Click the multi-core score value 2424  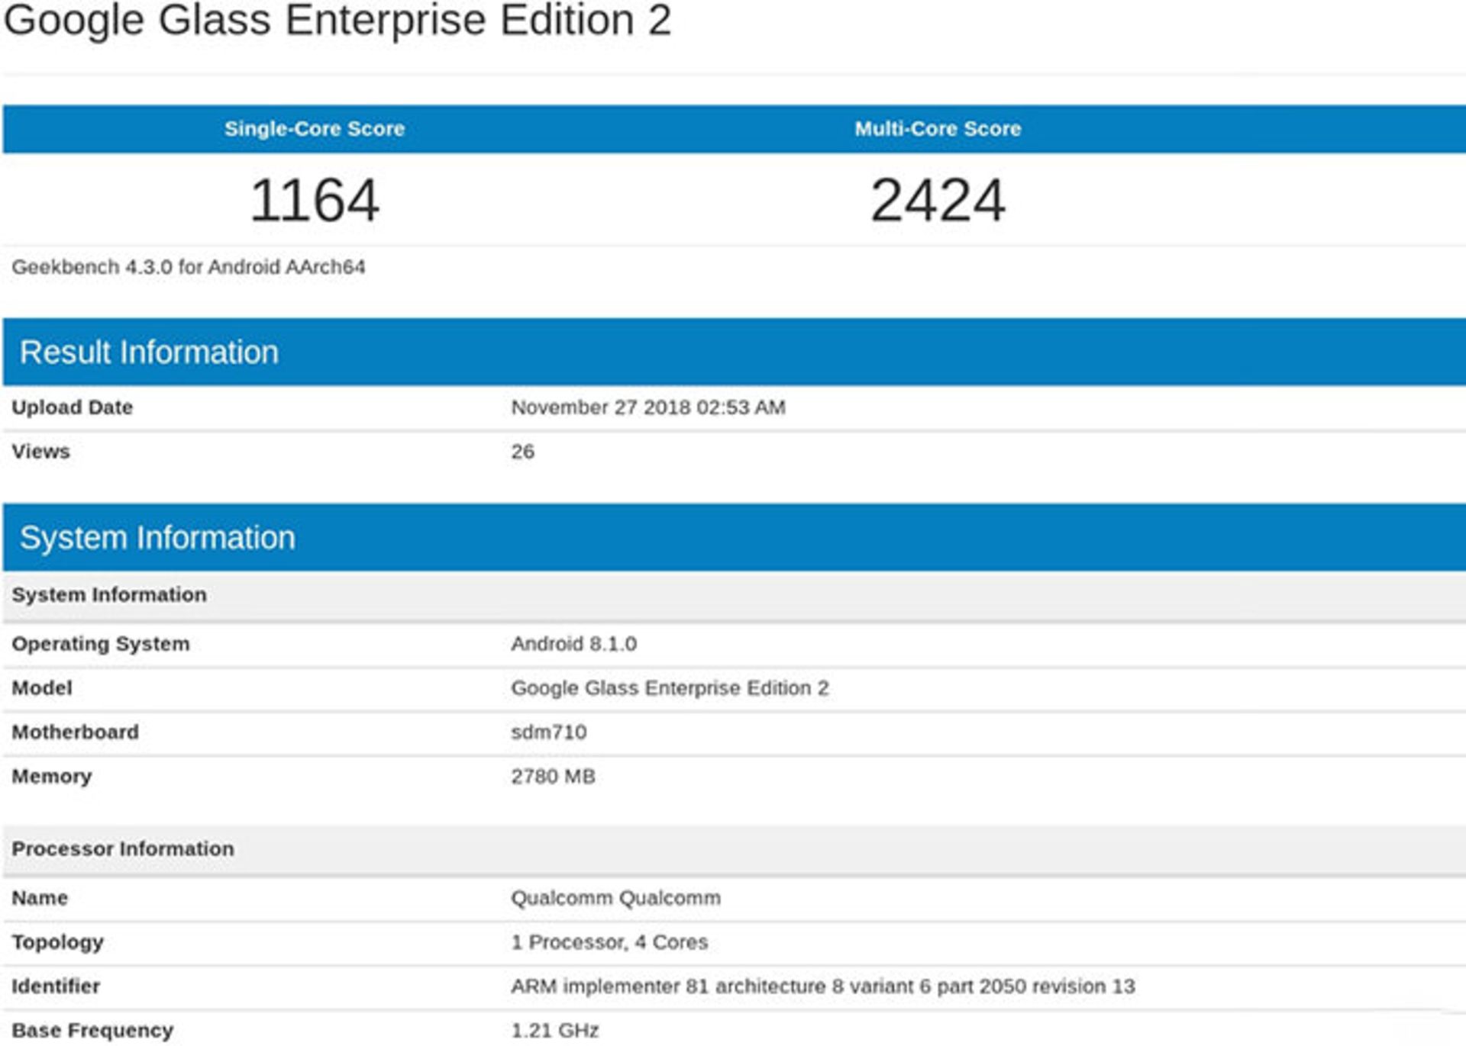point(938,200)
